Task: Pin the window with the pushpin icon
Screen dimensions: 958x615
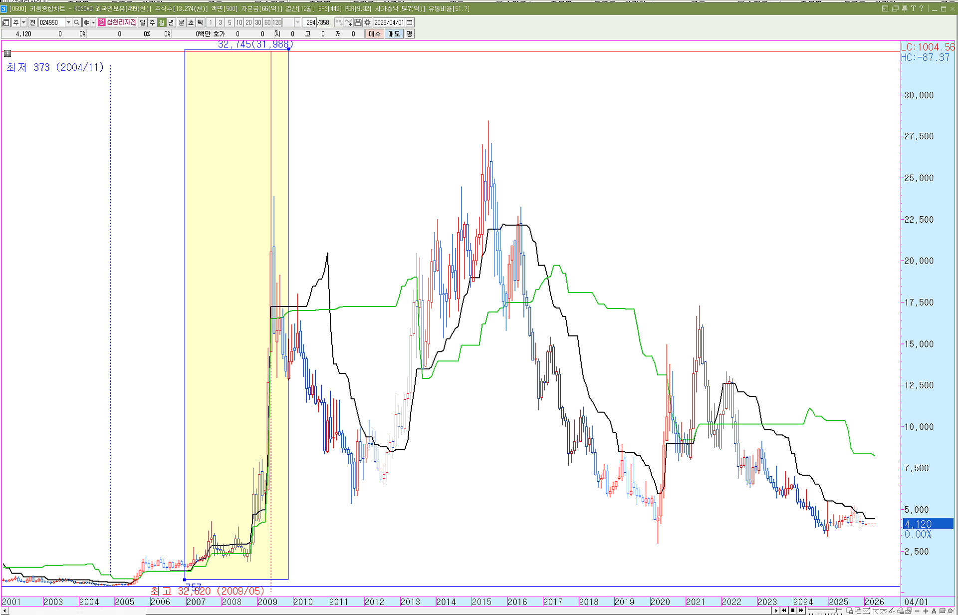Action: (905, 8)
